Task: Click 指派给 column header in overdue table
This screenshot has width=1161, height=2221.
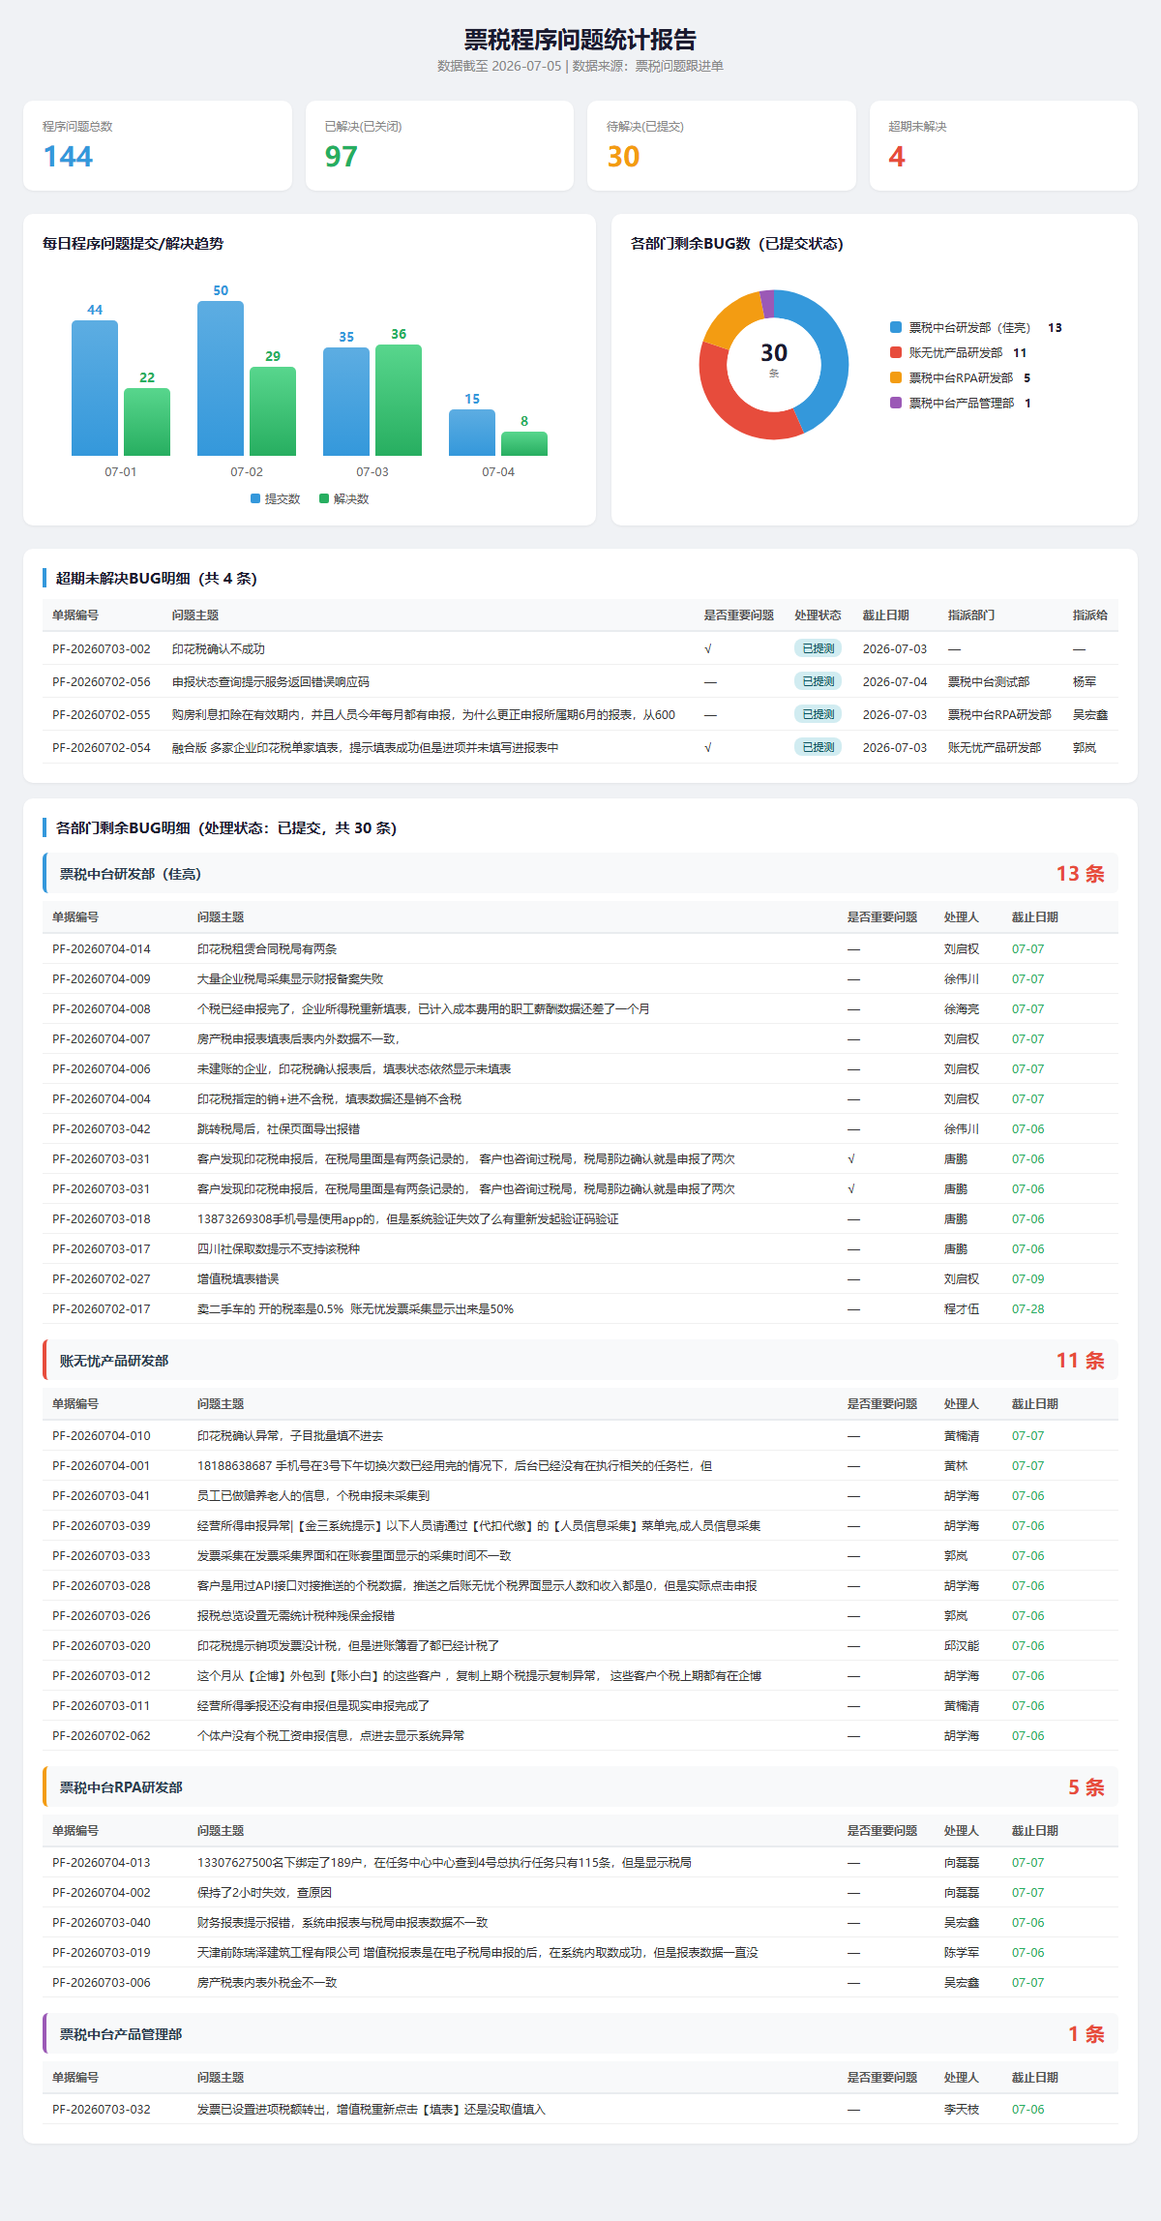Action: (1090, 615)
